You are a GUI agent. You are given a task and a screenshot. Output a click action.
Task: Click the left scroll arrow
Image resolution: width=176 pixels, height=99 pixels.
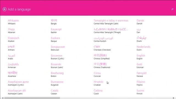pyautogui.click(x=3, y=98)
